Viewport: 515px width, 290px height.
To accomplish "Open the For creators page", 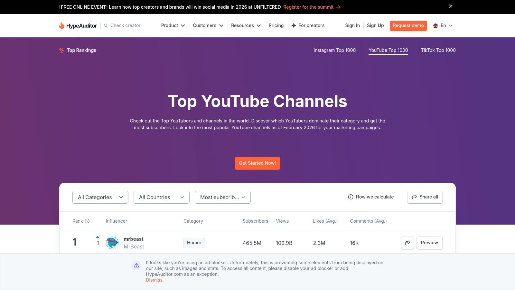I will pos(308,25).
